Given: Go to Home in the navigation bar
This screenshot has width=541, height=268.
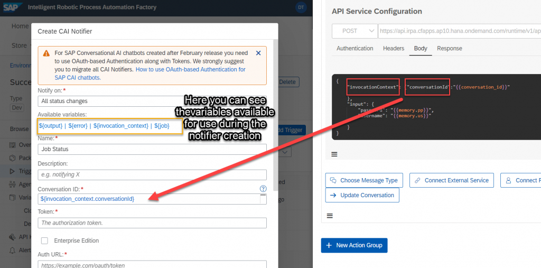Looking at the screenshot, I should [20, 26].
